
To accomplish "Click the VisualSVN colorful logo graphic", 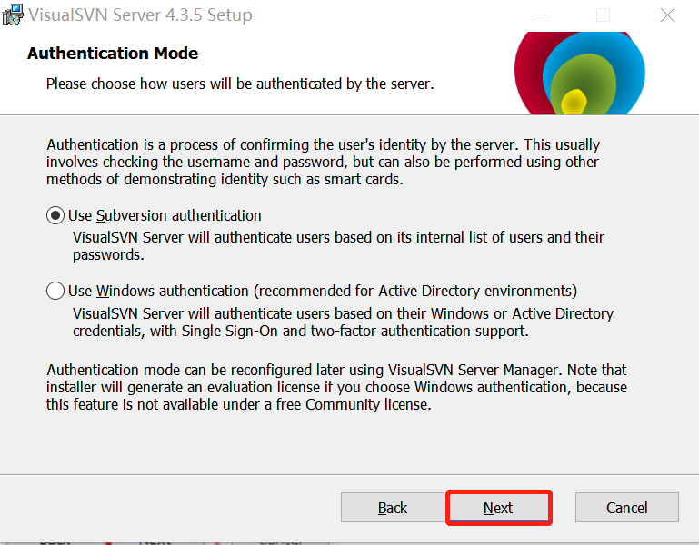I will [580, 73].
